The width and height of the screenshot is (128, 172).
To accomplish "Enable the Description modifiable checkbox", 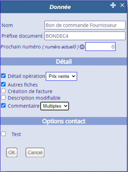I will coord(3,98).
